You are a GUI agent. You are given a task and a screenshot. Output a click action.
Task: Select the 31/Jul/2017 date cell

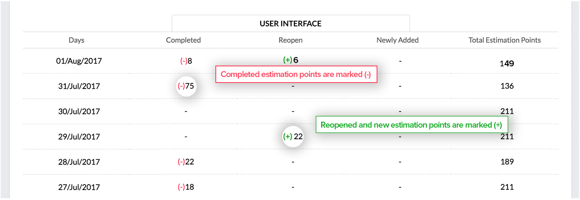[x=79, y=86]
